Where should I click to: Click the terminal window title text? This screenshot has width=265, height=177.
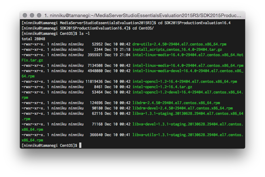click(x=143, y=16)
